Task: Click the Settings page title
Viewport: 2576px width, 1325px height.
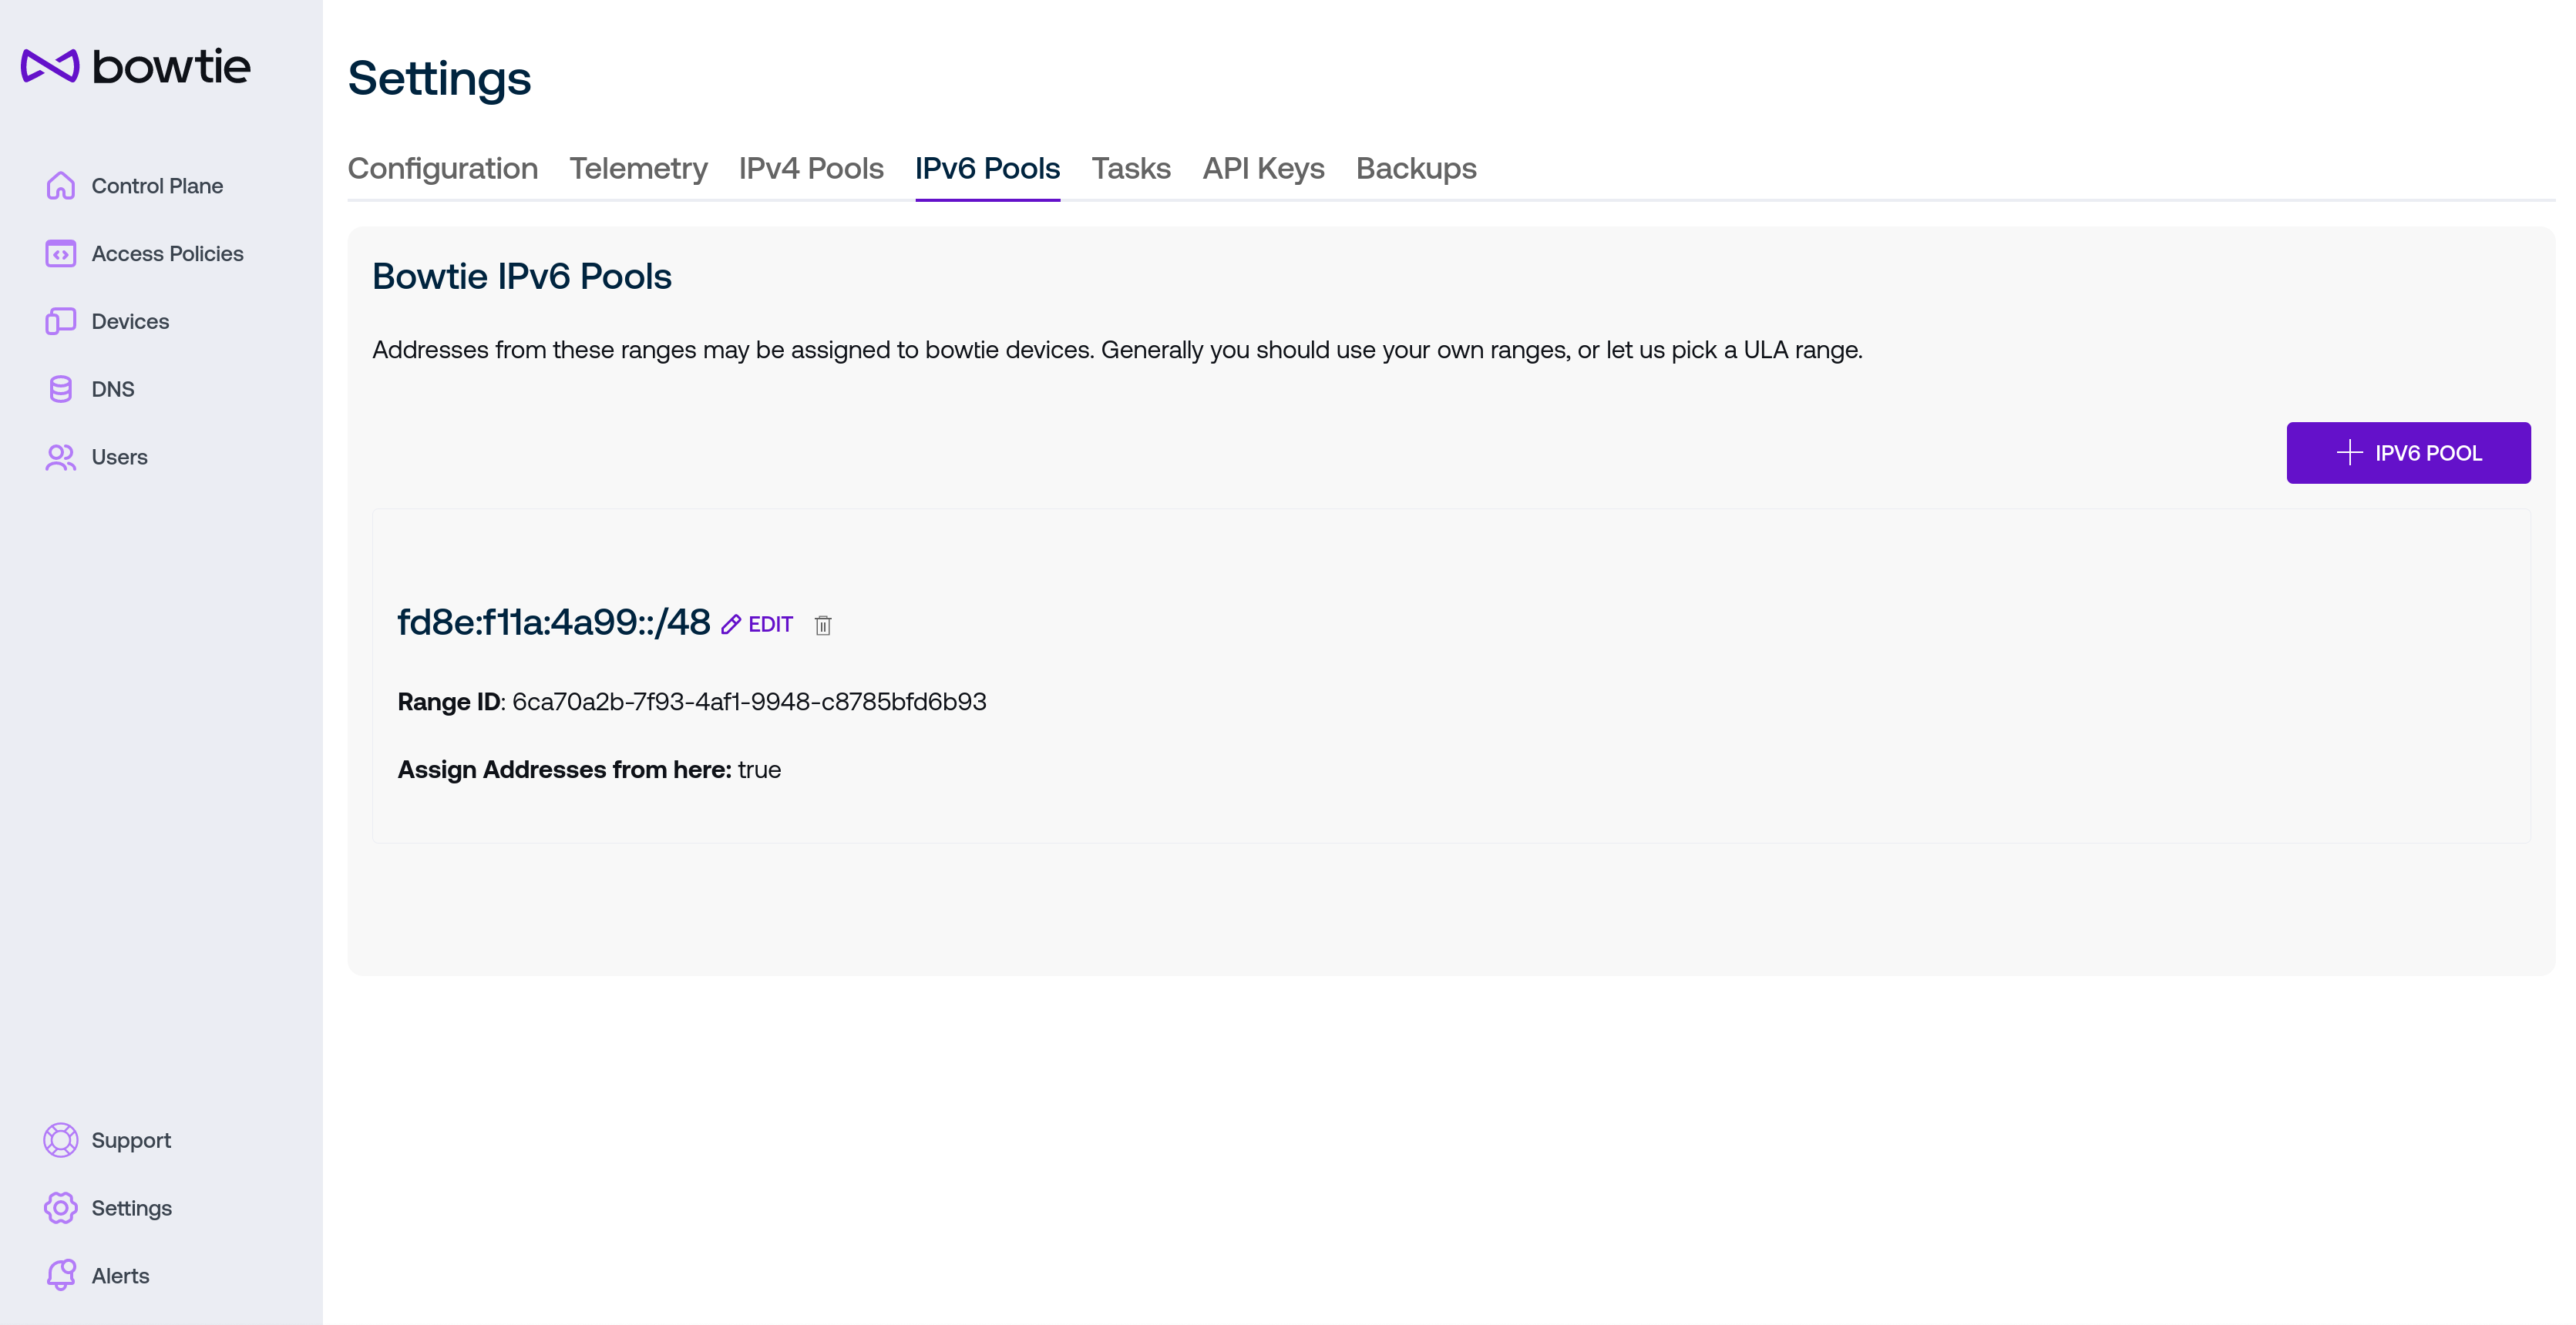Action: pyautogui.click(x=439, y=78)
